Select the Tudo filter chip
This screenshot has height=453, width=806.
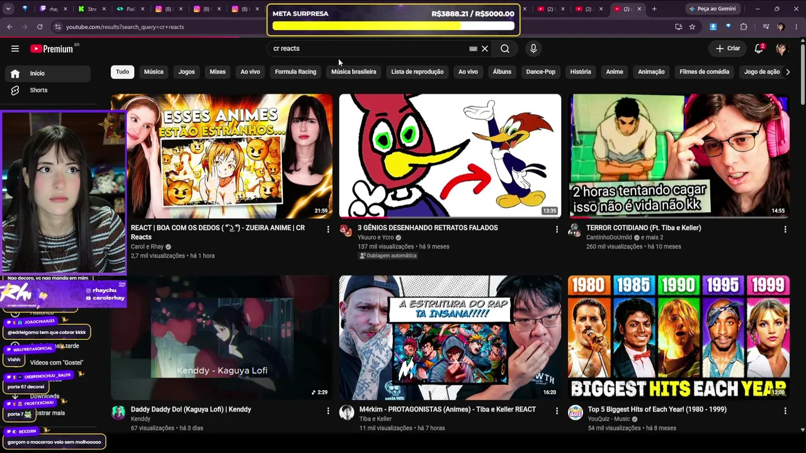pyautogui.click(x=123, y=72)
